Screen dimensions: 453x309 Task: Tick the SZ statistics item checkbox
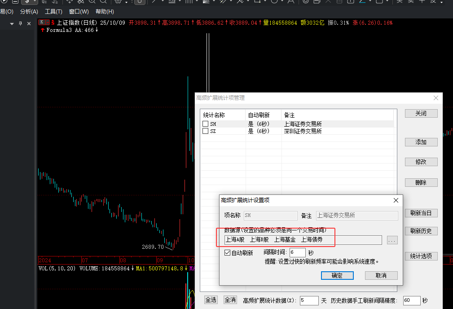(x=206, y=131)
